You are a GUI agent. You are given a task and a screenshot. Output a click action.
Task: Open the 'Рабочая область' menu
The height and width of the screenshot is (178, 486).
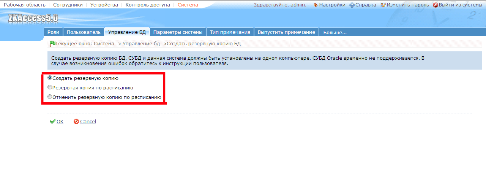[x=25, y=5]
